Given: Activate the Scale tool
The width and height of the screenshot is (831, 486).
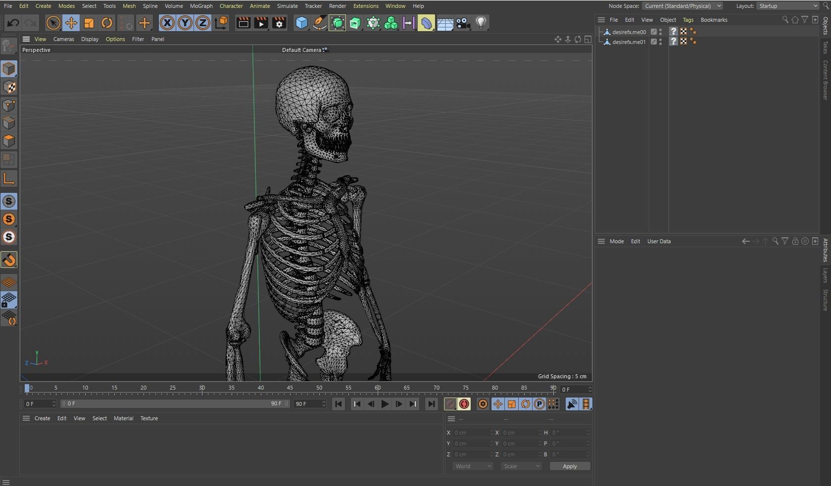Looking at the screenshot, I should click(x=89, y=23).
